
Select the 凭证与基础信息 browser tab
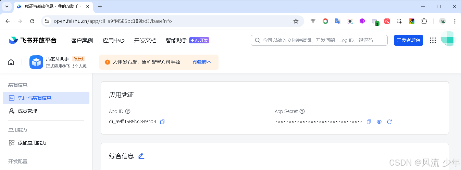(53, 6)
